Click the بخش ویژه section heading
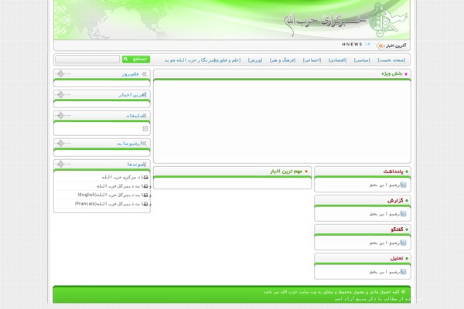 click(392, 73)
